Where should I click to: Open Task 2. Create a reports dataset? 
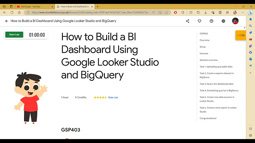point(217,75)
